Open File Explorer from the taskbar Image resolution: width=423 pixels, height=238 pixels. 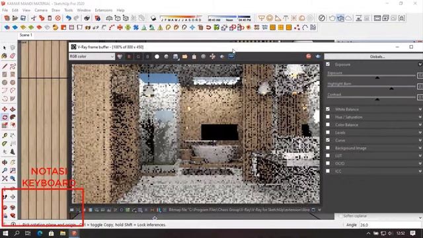pyautogui.click(x=63, y=233)
